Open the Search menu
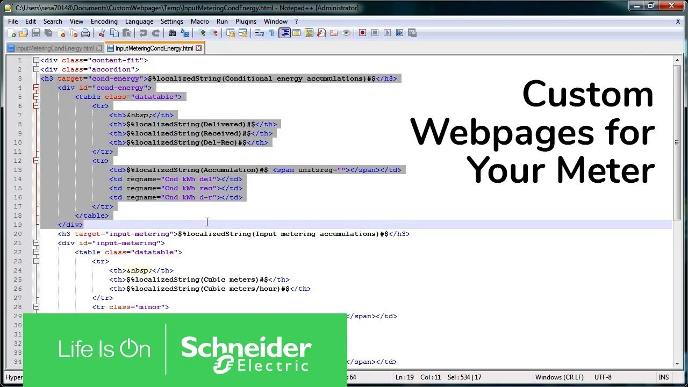Image resolution: width=688 pixels, height=387 pixels. [x=53, y=21]
